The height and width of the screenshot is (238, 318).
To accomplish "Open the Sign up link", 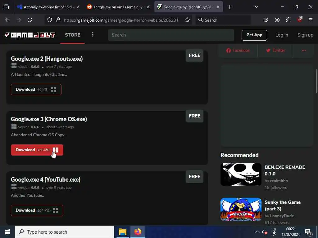I will pyautogui.click(x=305, y=35).
